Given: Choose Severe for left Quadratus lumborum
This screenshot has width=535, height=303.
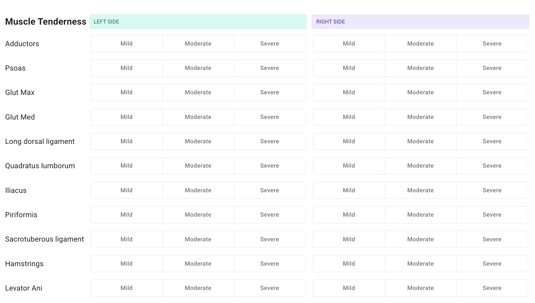Looking at the screenshot, I should pyautogui.click(x=269, y=166).
